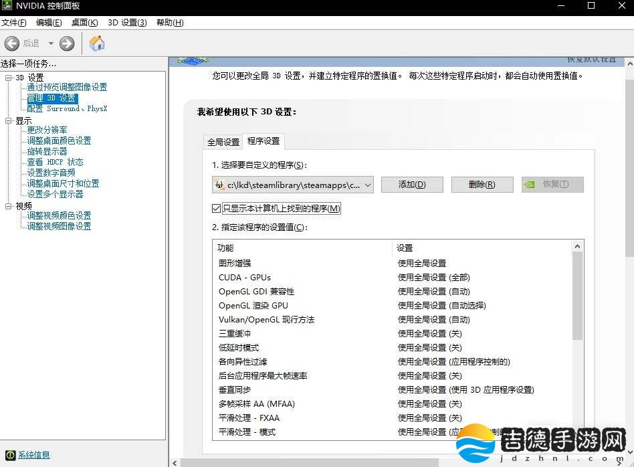Screen dimensions: 634x467
Task: Go back with the 后退 arrow icon
Action: 12,43
